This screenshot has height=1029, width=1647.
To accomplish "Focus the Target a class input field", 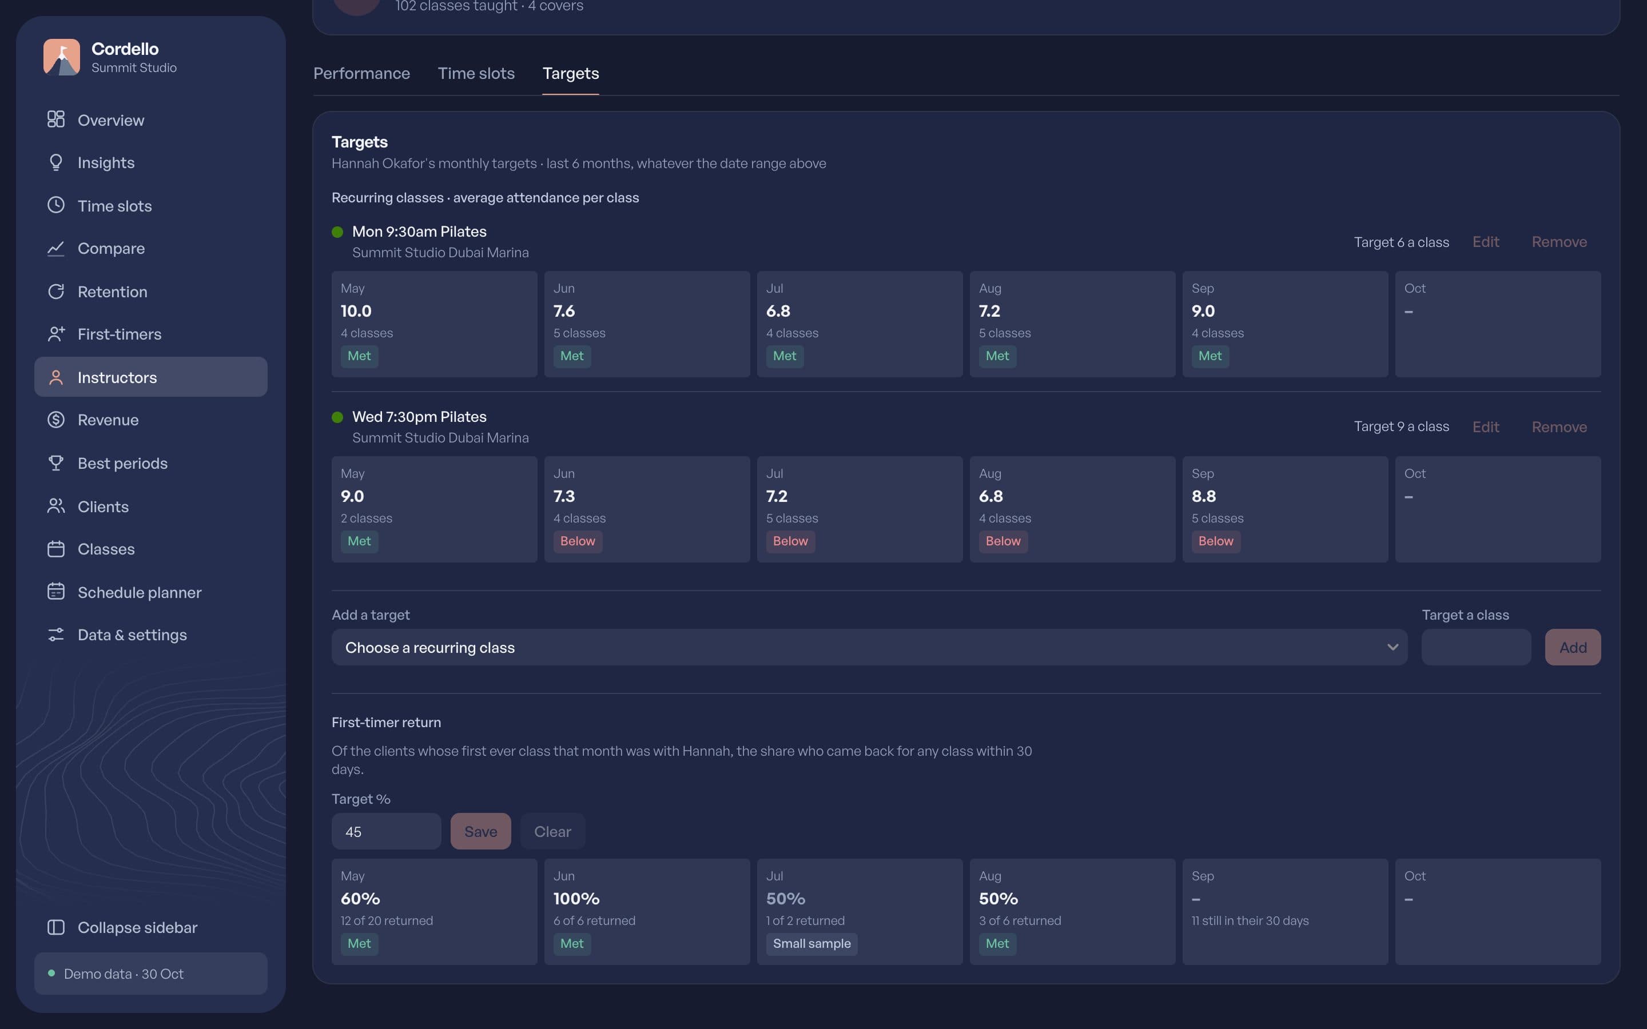I will 1476,647.
